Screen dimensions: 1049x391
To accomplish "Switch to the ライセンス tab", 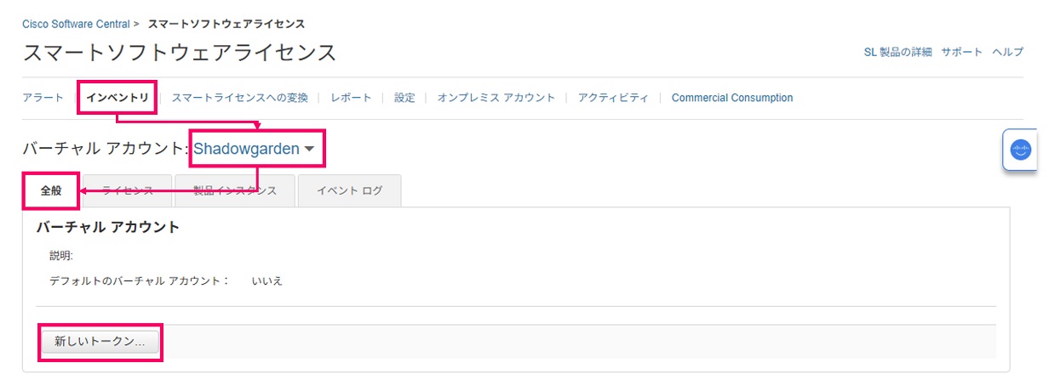I will (x=127, y=190).
